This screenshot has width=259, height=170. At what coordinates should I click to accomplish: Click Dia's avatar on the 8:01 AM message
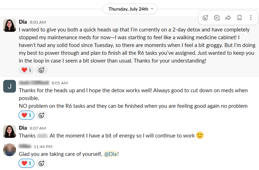[x=9, y=25]
